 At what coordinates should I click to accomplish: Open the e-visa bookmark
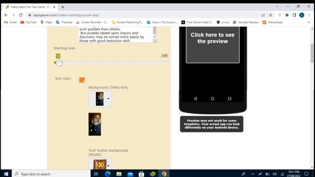point(223,22)
